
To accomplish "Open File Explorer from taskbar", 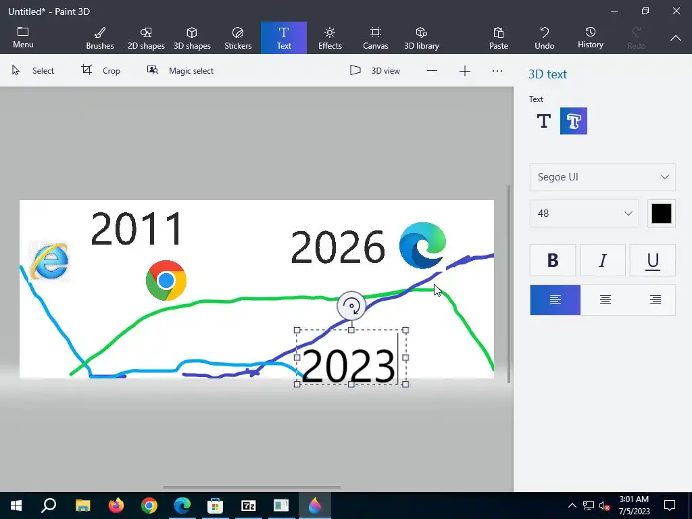I will point(82,505).
